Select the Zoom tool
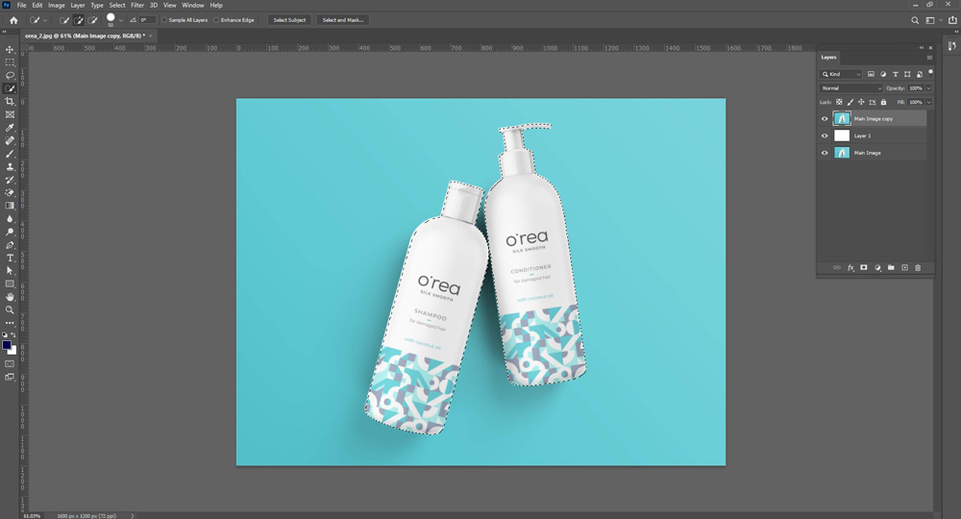This screenshot has width=961, height=519. (10, 310)
